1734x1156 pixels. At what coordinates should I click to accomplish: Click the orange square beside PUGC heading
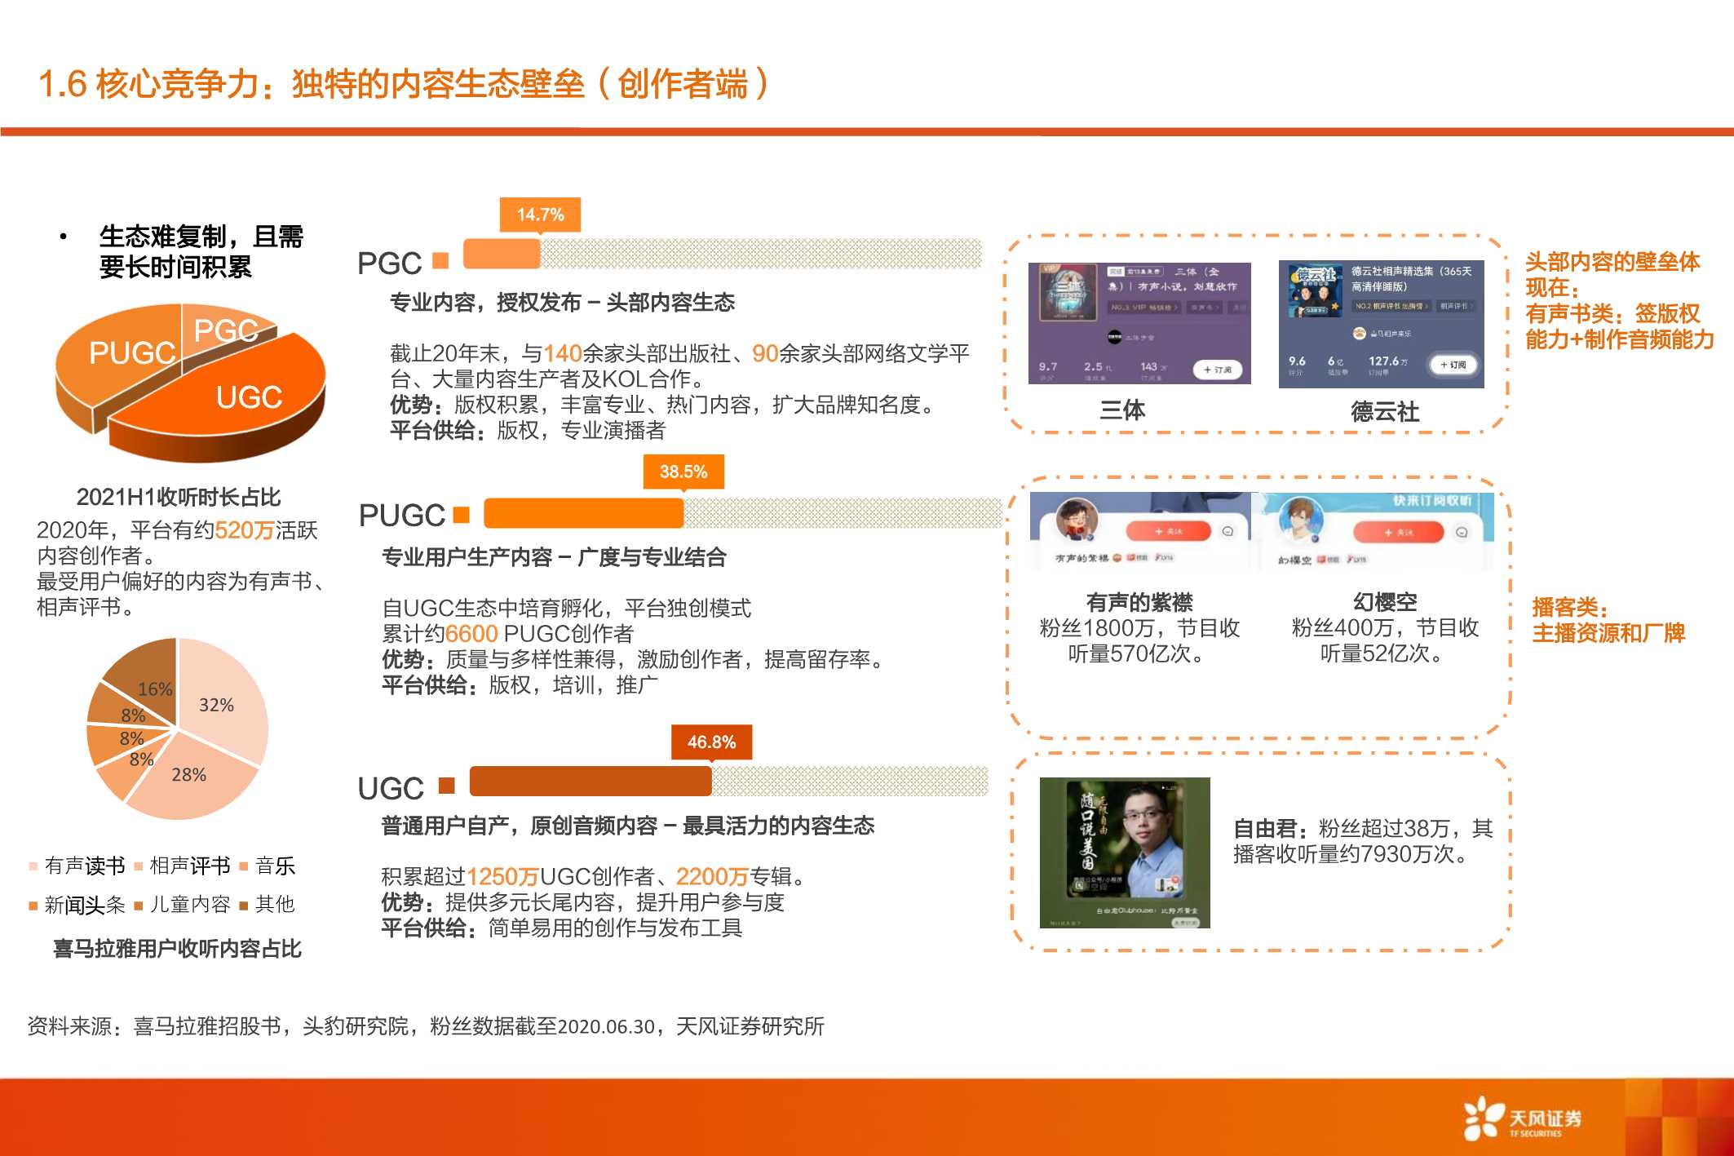coord(462,514)
